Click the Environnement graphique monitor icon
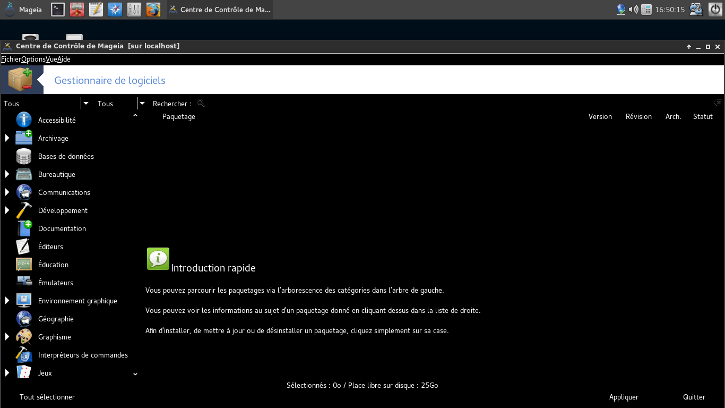Screen dimensions: 725x408 (x=24, y=301)
